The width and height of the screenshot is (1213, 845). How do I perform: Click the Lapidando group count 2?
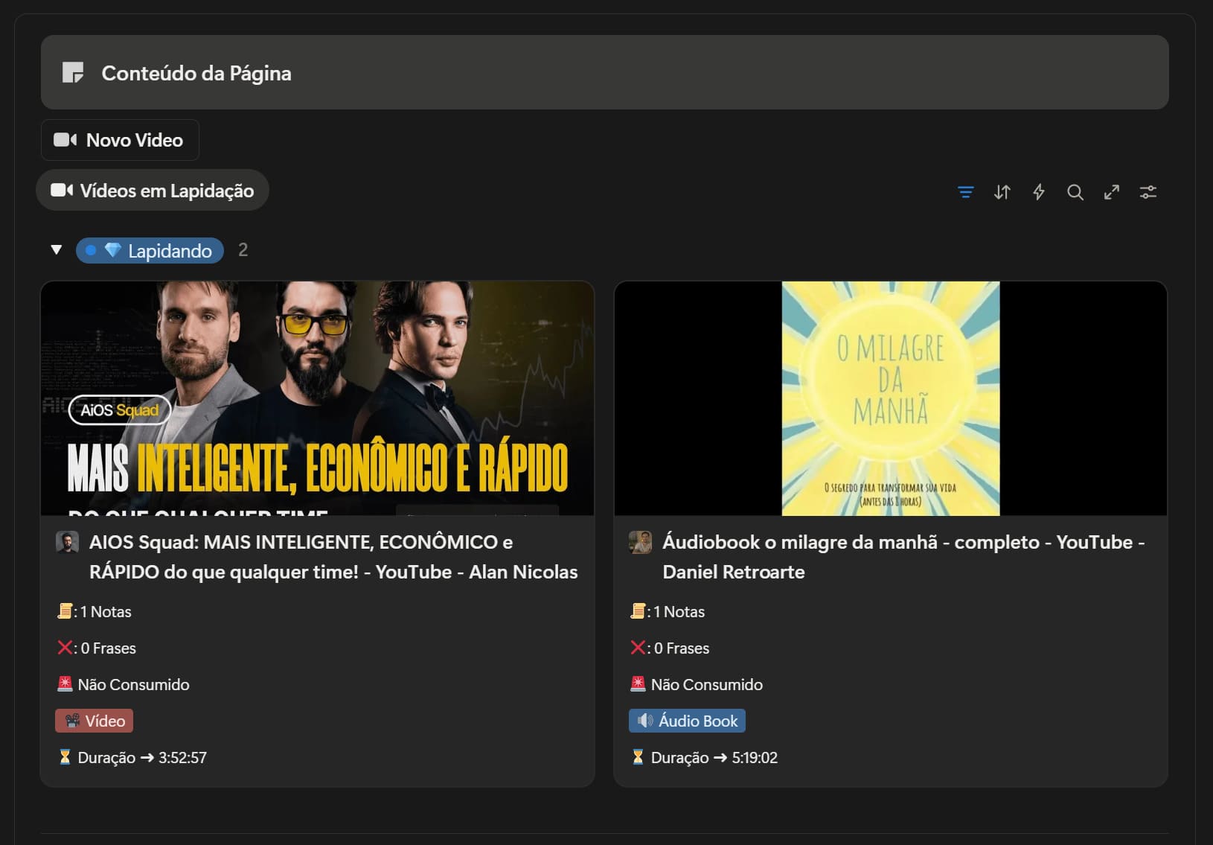[243, 250]
